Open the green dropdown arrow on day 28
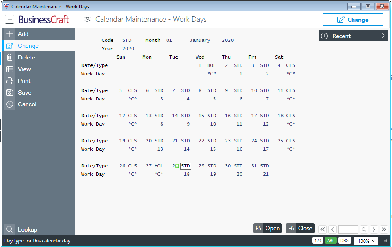 tap(177, 166)
